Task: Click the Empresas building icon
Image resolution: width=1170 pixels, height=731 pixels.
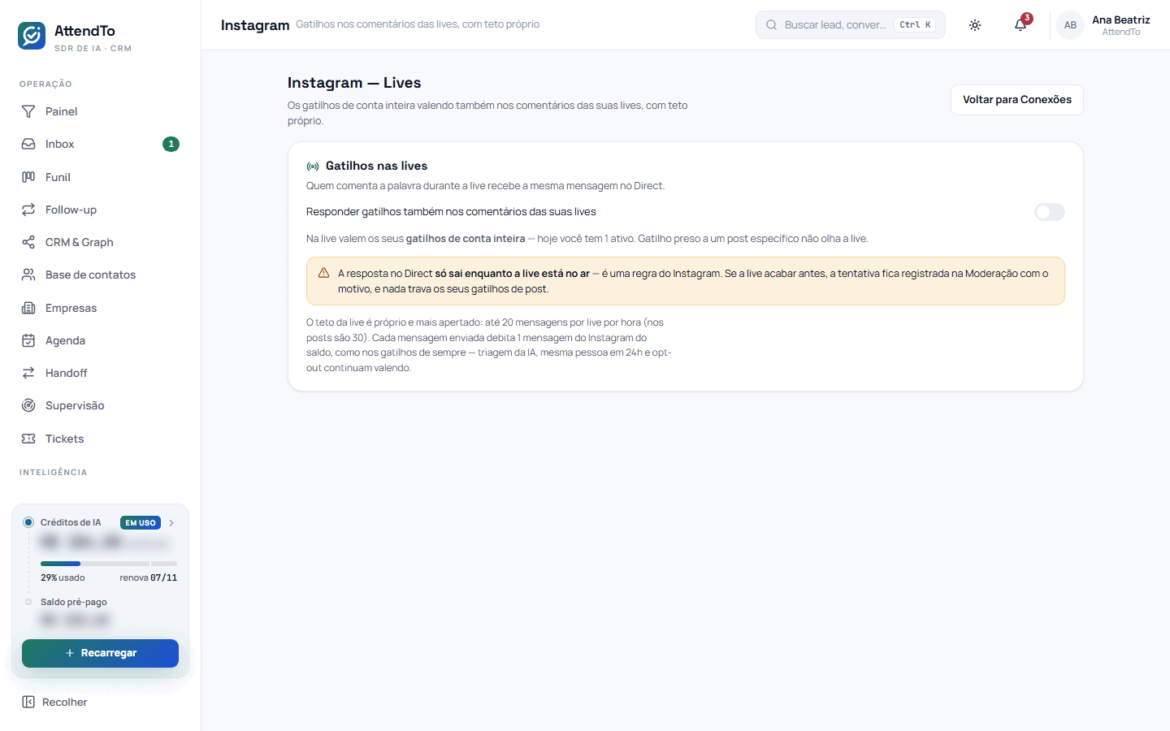Action: point(28,308)
